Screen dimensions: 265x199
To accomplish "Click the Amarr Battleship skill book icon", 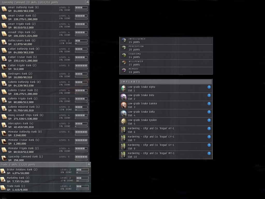I will pyautogui.click(x=4, y=9).
